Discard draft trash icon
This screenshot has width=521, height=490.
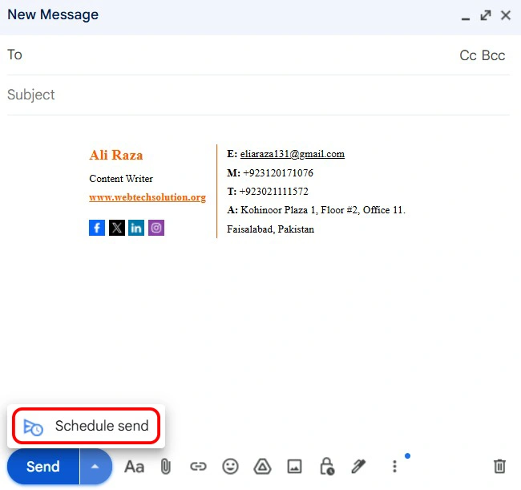point(499,466)
